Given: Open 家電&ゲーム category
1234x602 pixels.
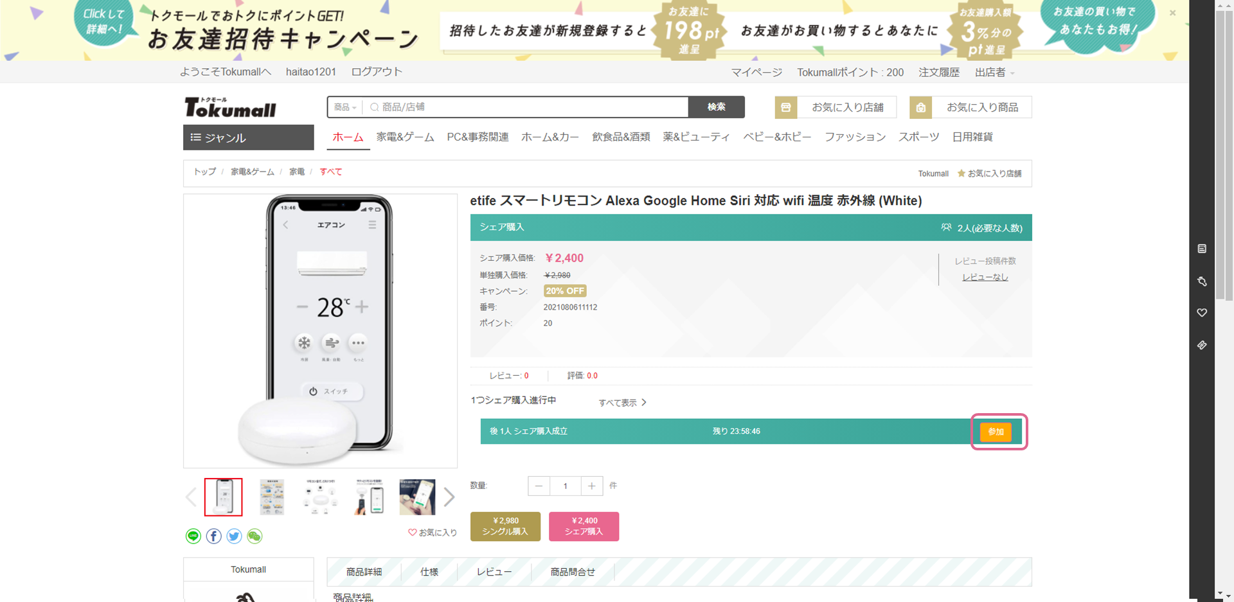Looking at the screenshot, I should click(x=406, y=137).
